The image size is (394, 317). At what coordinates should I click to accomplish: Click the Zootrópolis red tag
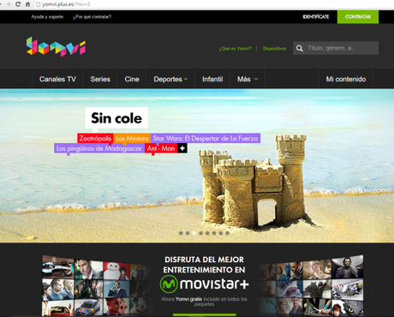click(95, 138)
